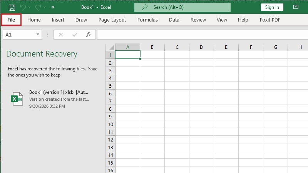
Task: Select the Foxit PDF tab
Action: pos(270,20)
